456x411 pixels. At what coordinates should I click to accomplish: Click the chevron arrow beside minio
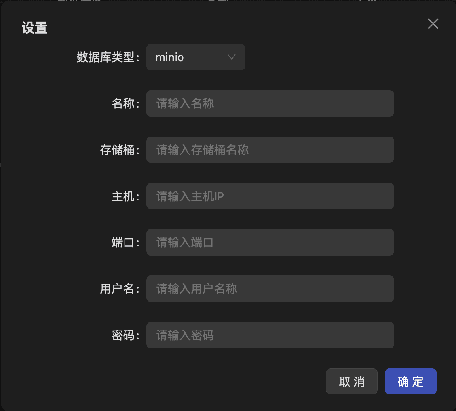tap(232, 57)
